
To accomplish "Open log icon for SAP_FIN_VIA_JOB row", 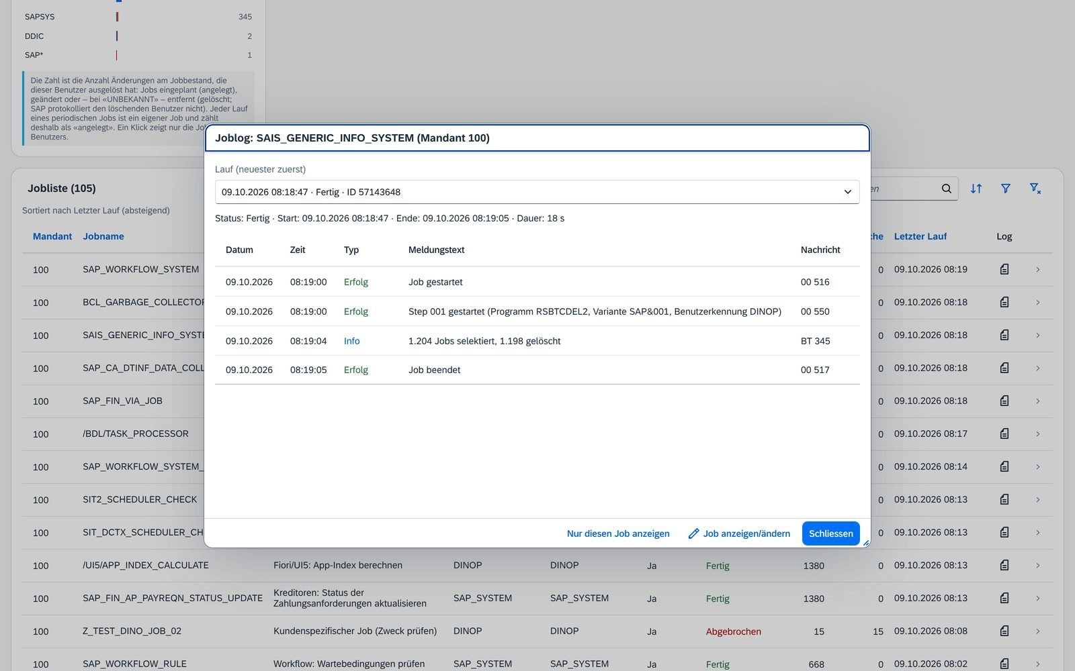I will tap(1004, 401).
